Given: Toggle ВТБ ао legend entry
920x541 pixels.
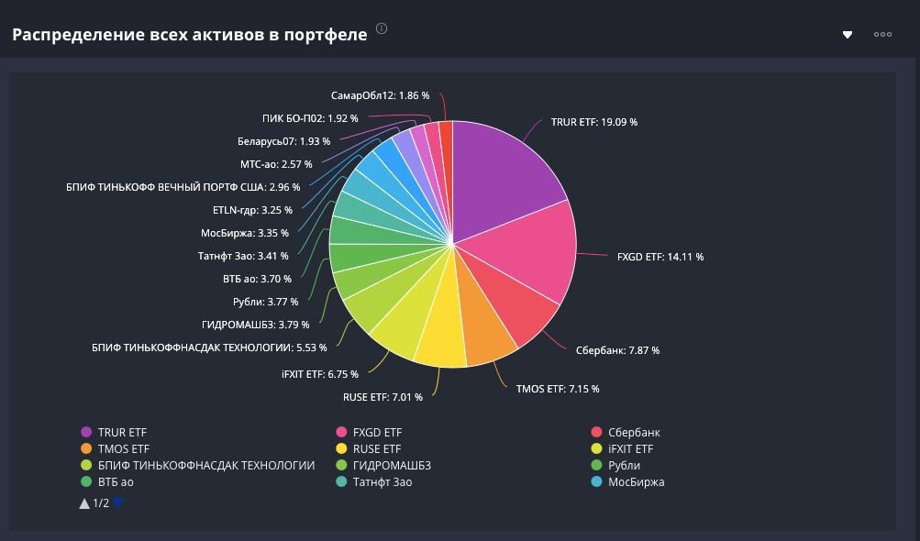Looking at the screenshot, I should click(107, 481).
